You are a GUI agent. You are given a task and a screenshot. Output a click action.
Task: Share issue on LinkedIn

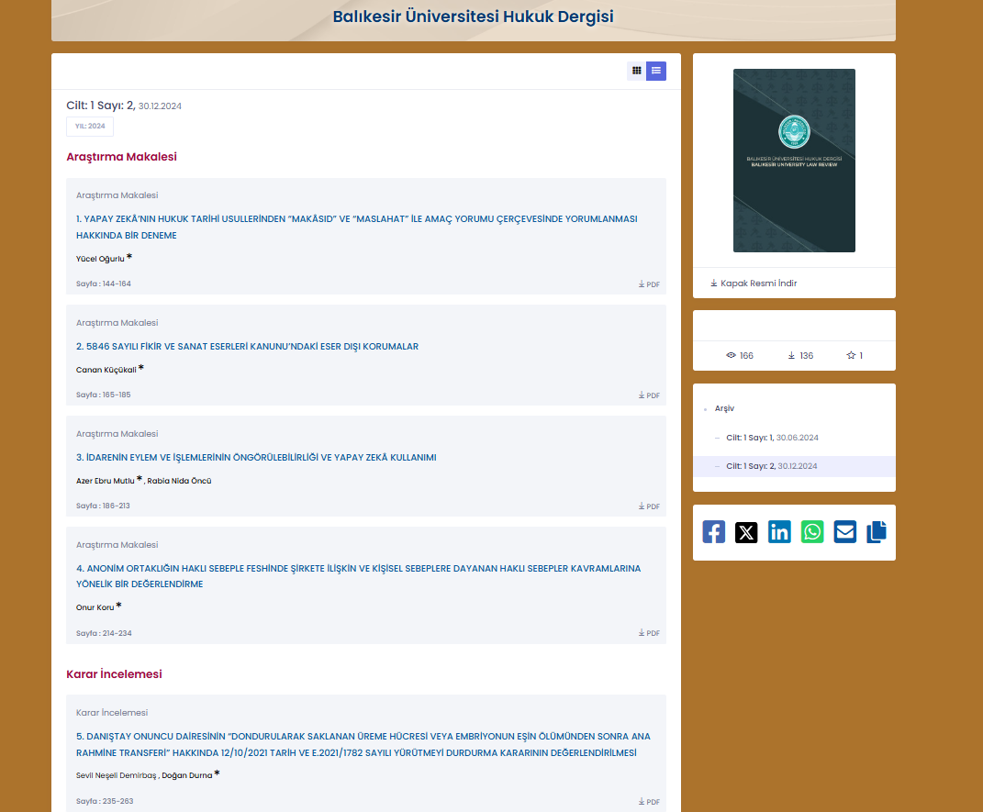tap(779, 532)
